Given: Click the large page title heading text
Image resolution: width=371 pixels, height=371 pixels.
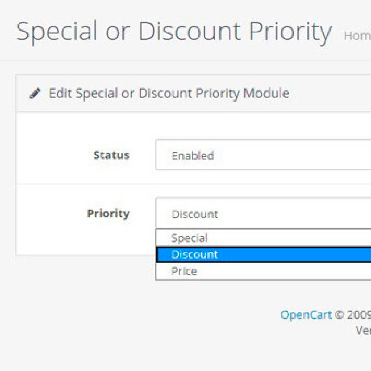Looking at the screenshot, I should [x=174, y=32].
